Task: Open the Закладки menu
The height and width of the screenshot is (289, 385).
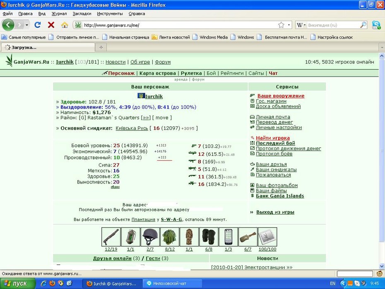Action: [82, 14]
